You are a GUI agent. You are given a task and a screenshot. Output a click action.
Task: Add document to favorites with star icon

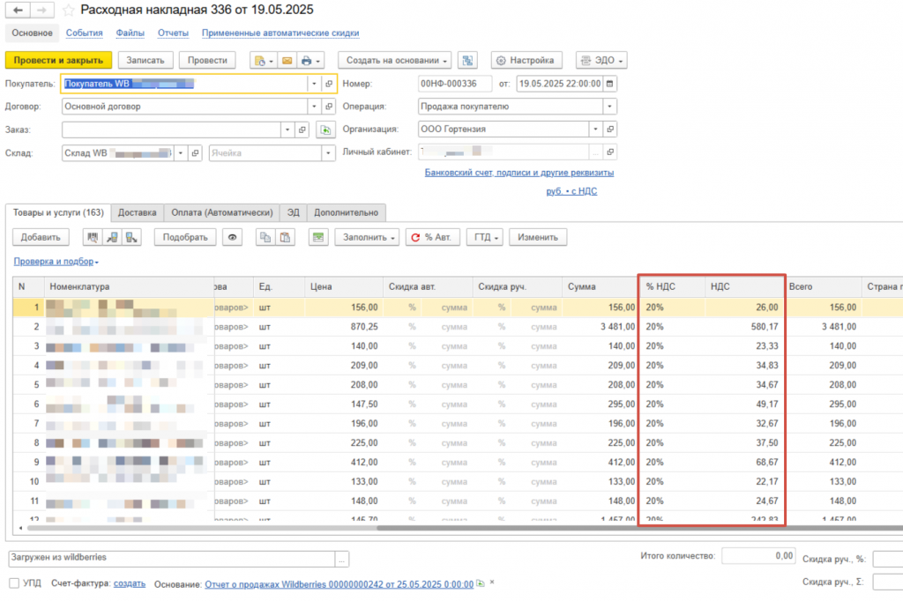click(68, 11)
